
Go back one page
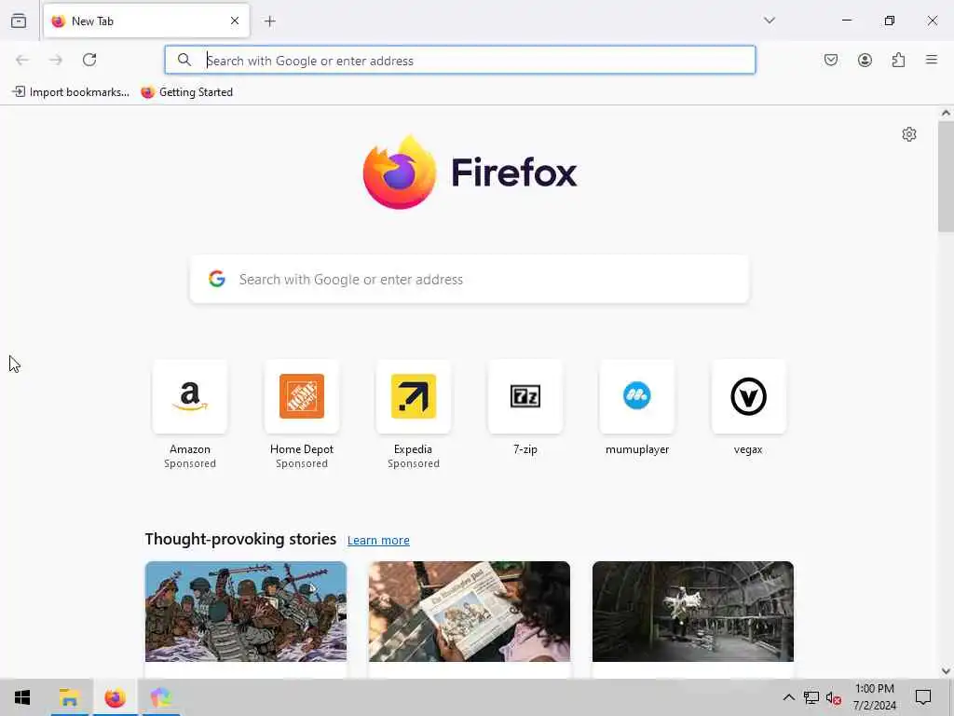22,60
